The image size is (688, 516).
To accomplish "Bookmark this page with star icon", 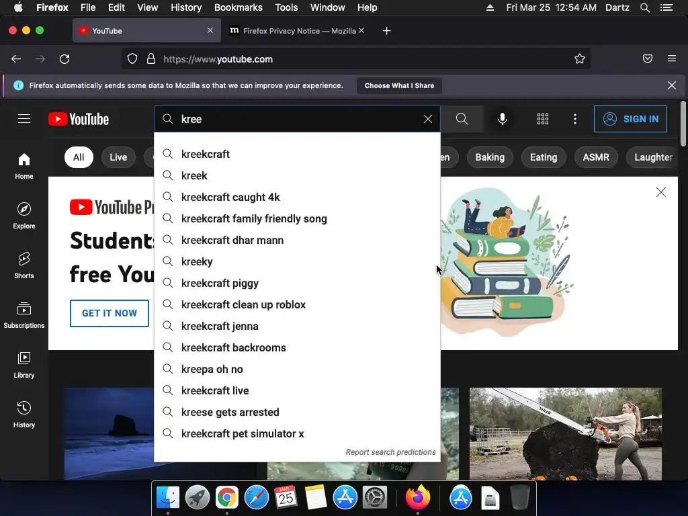I will [x=580, y=59].
